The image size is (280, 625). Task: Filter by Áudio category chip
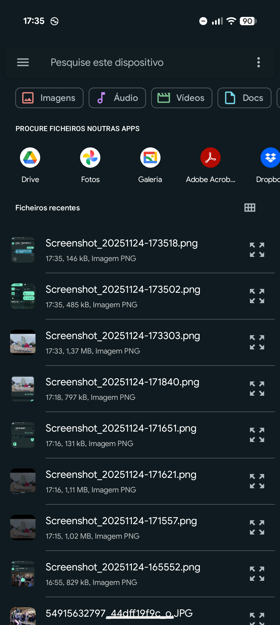point(117,98)
